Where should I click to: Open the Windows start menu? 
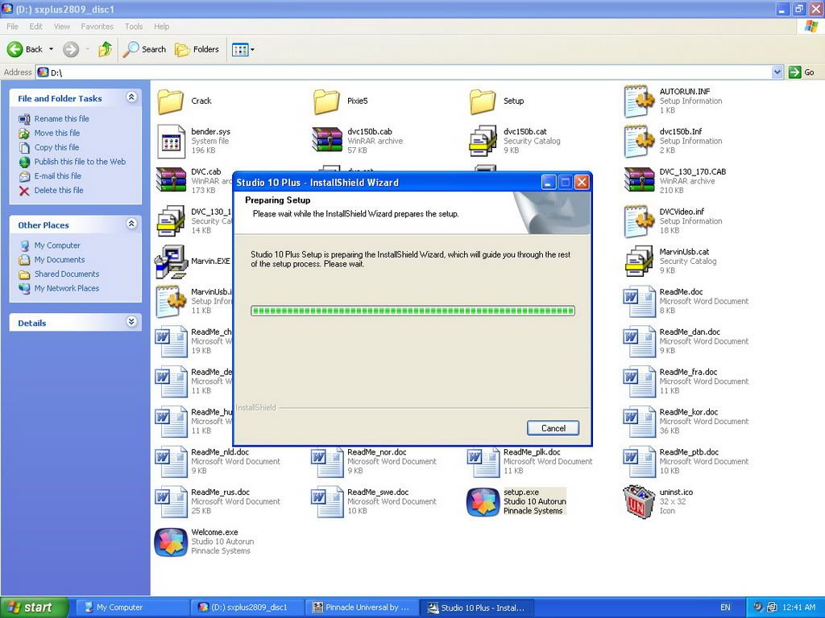34,608
